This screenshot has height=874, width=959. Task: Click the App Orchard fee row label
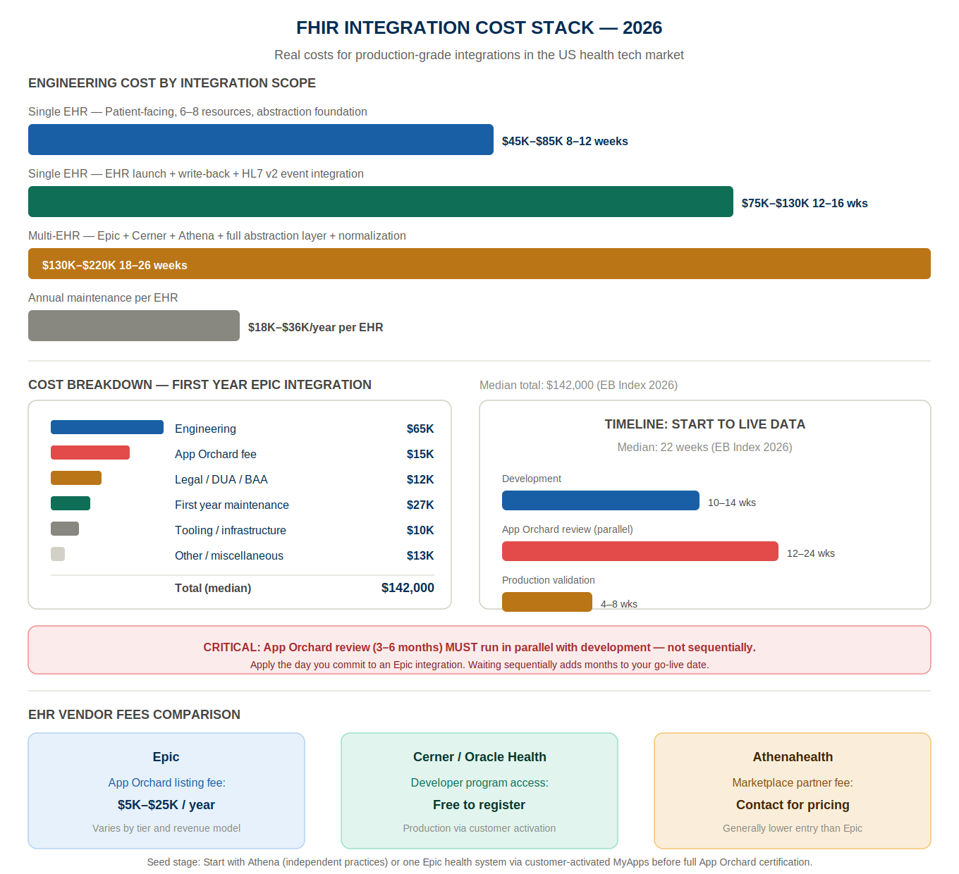(x=216, y=454)
